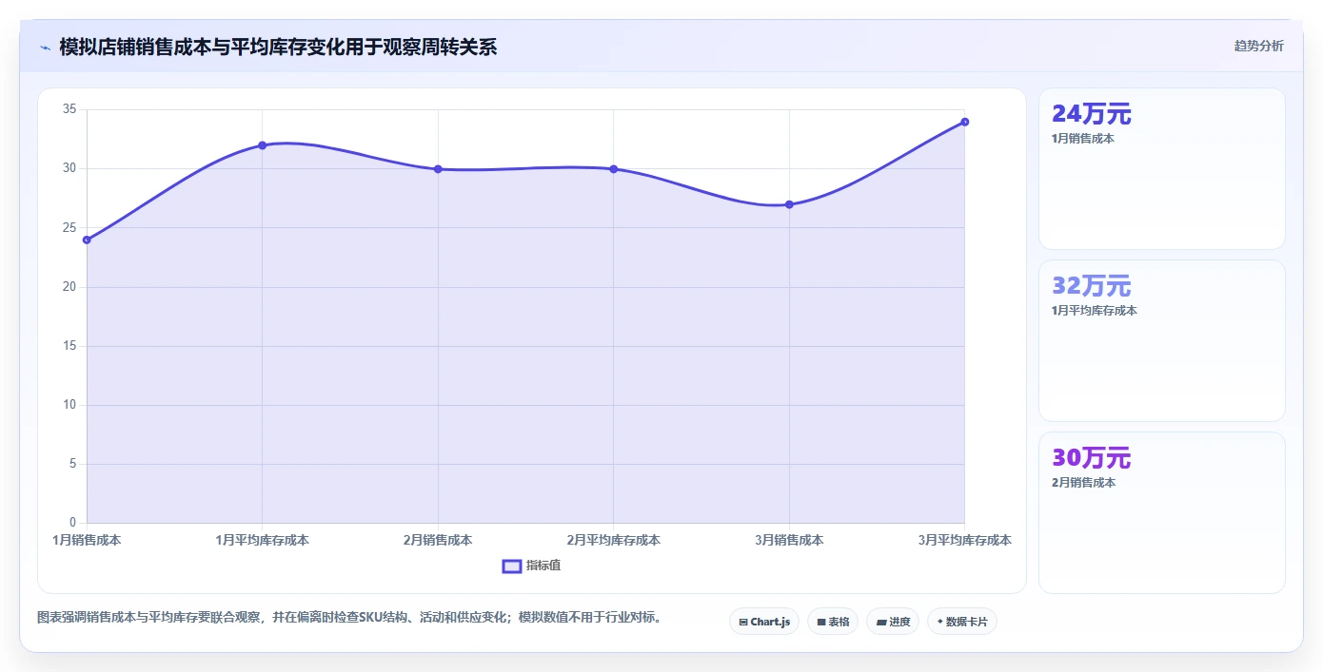
Task: Click the x-axis label 2月销售成本
Action: [438, 540]
